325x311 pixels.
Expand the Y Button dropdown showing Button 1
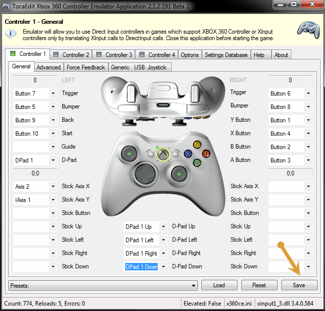(x=308, y=120)
